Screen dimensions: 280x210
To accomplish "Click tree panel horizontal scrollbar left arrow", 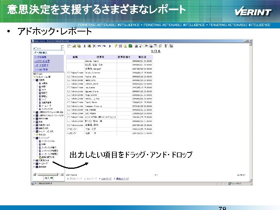I will coord(35,175).
